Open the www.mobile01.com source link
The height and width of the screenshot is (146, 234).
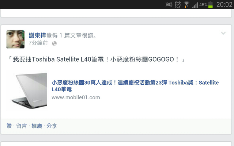[x=76, y=97]
